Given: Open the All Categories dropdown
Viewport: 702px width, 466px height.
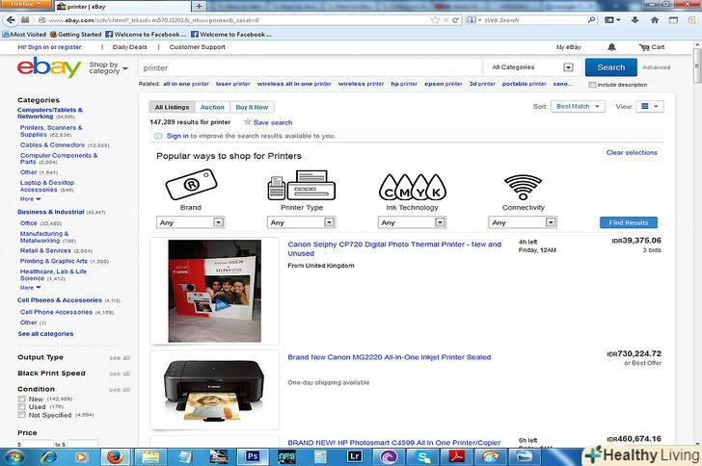Looking at the screenshot, I should coord(532,67).
